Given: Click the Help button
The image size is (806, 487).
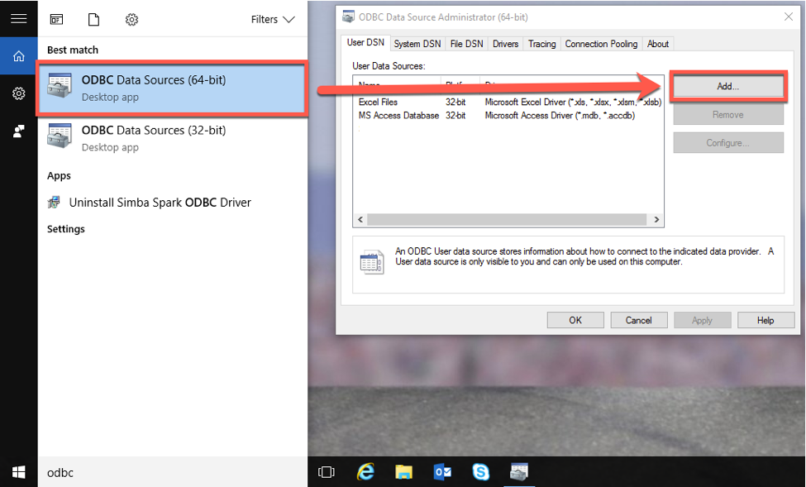Looking at the screenshot, I should point(765,320).
